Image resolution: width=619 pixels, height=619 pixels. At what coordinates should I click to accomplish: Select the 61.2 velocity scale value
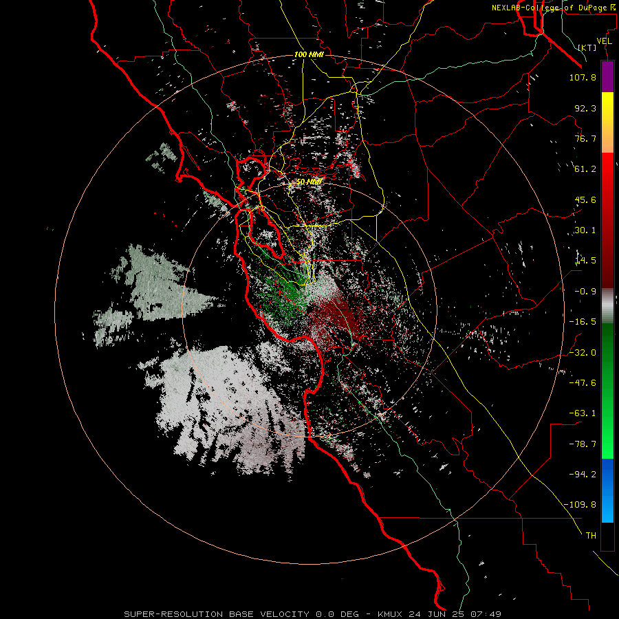click(x=585, y=169)
